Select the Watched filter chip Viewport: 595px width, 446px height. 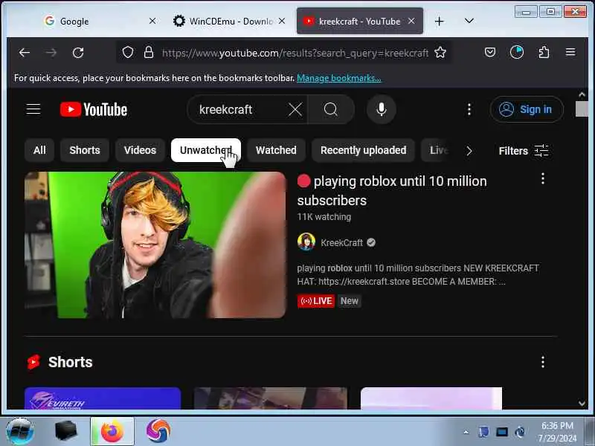pos(276,150)
